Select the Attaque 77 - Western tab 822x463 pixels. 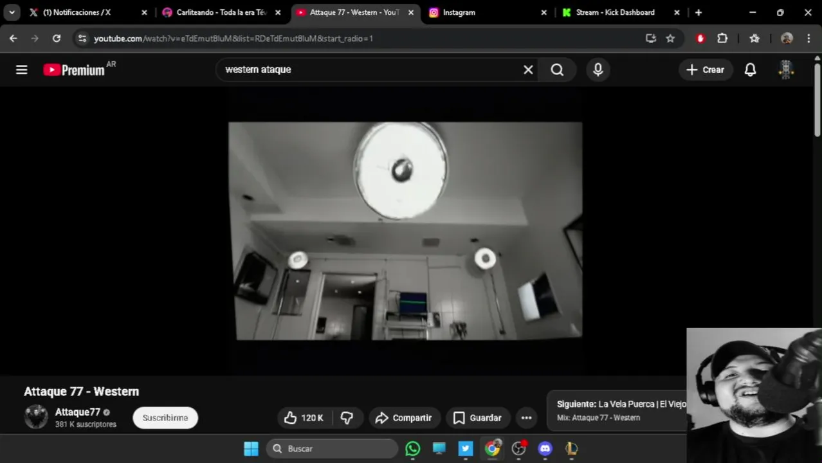pos(354,12)
